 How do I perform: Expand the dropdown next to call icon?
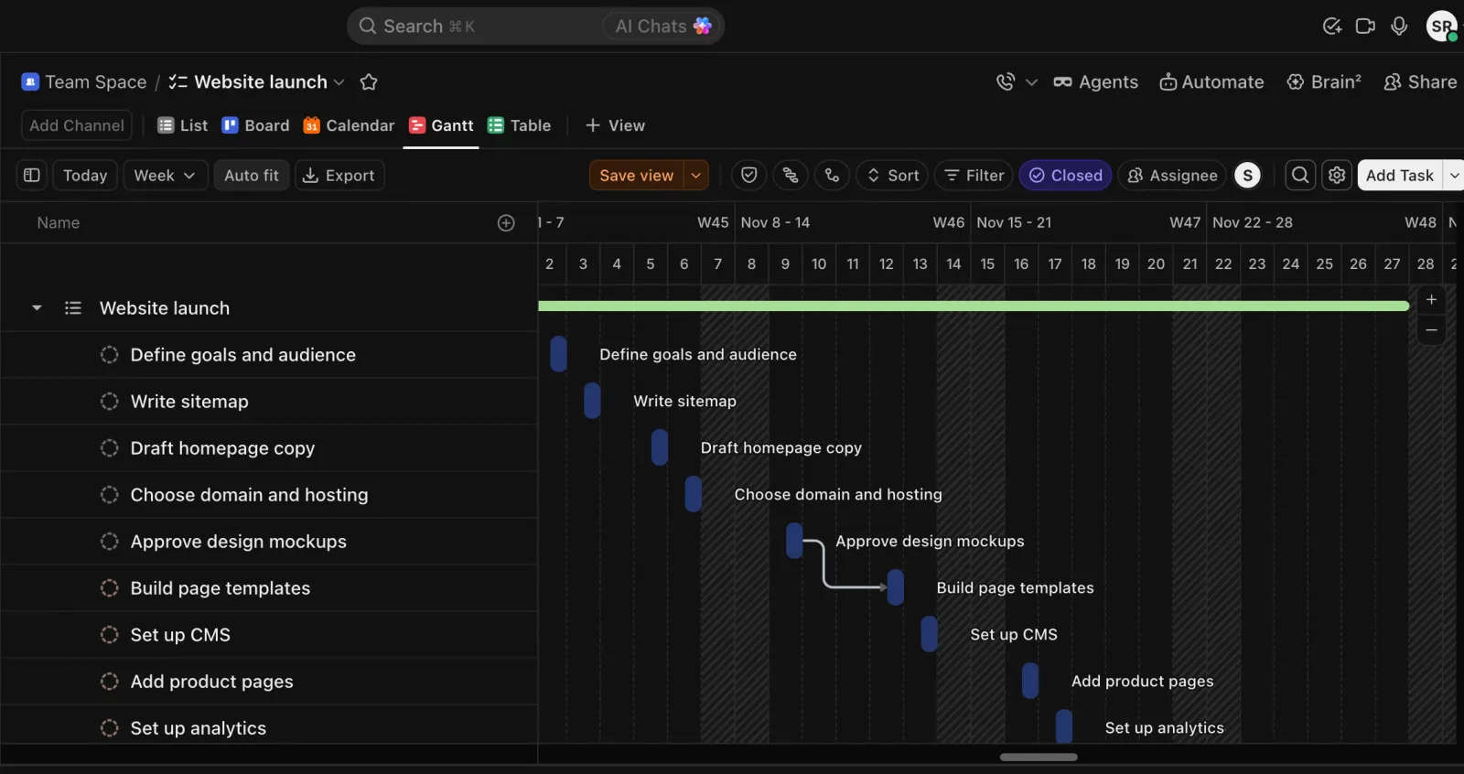point(1031,82)
